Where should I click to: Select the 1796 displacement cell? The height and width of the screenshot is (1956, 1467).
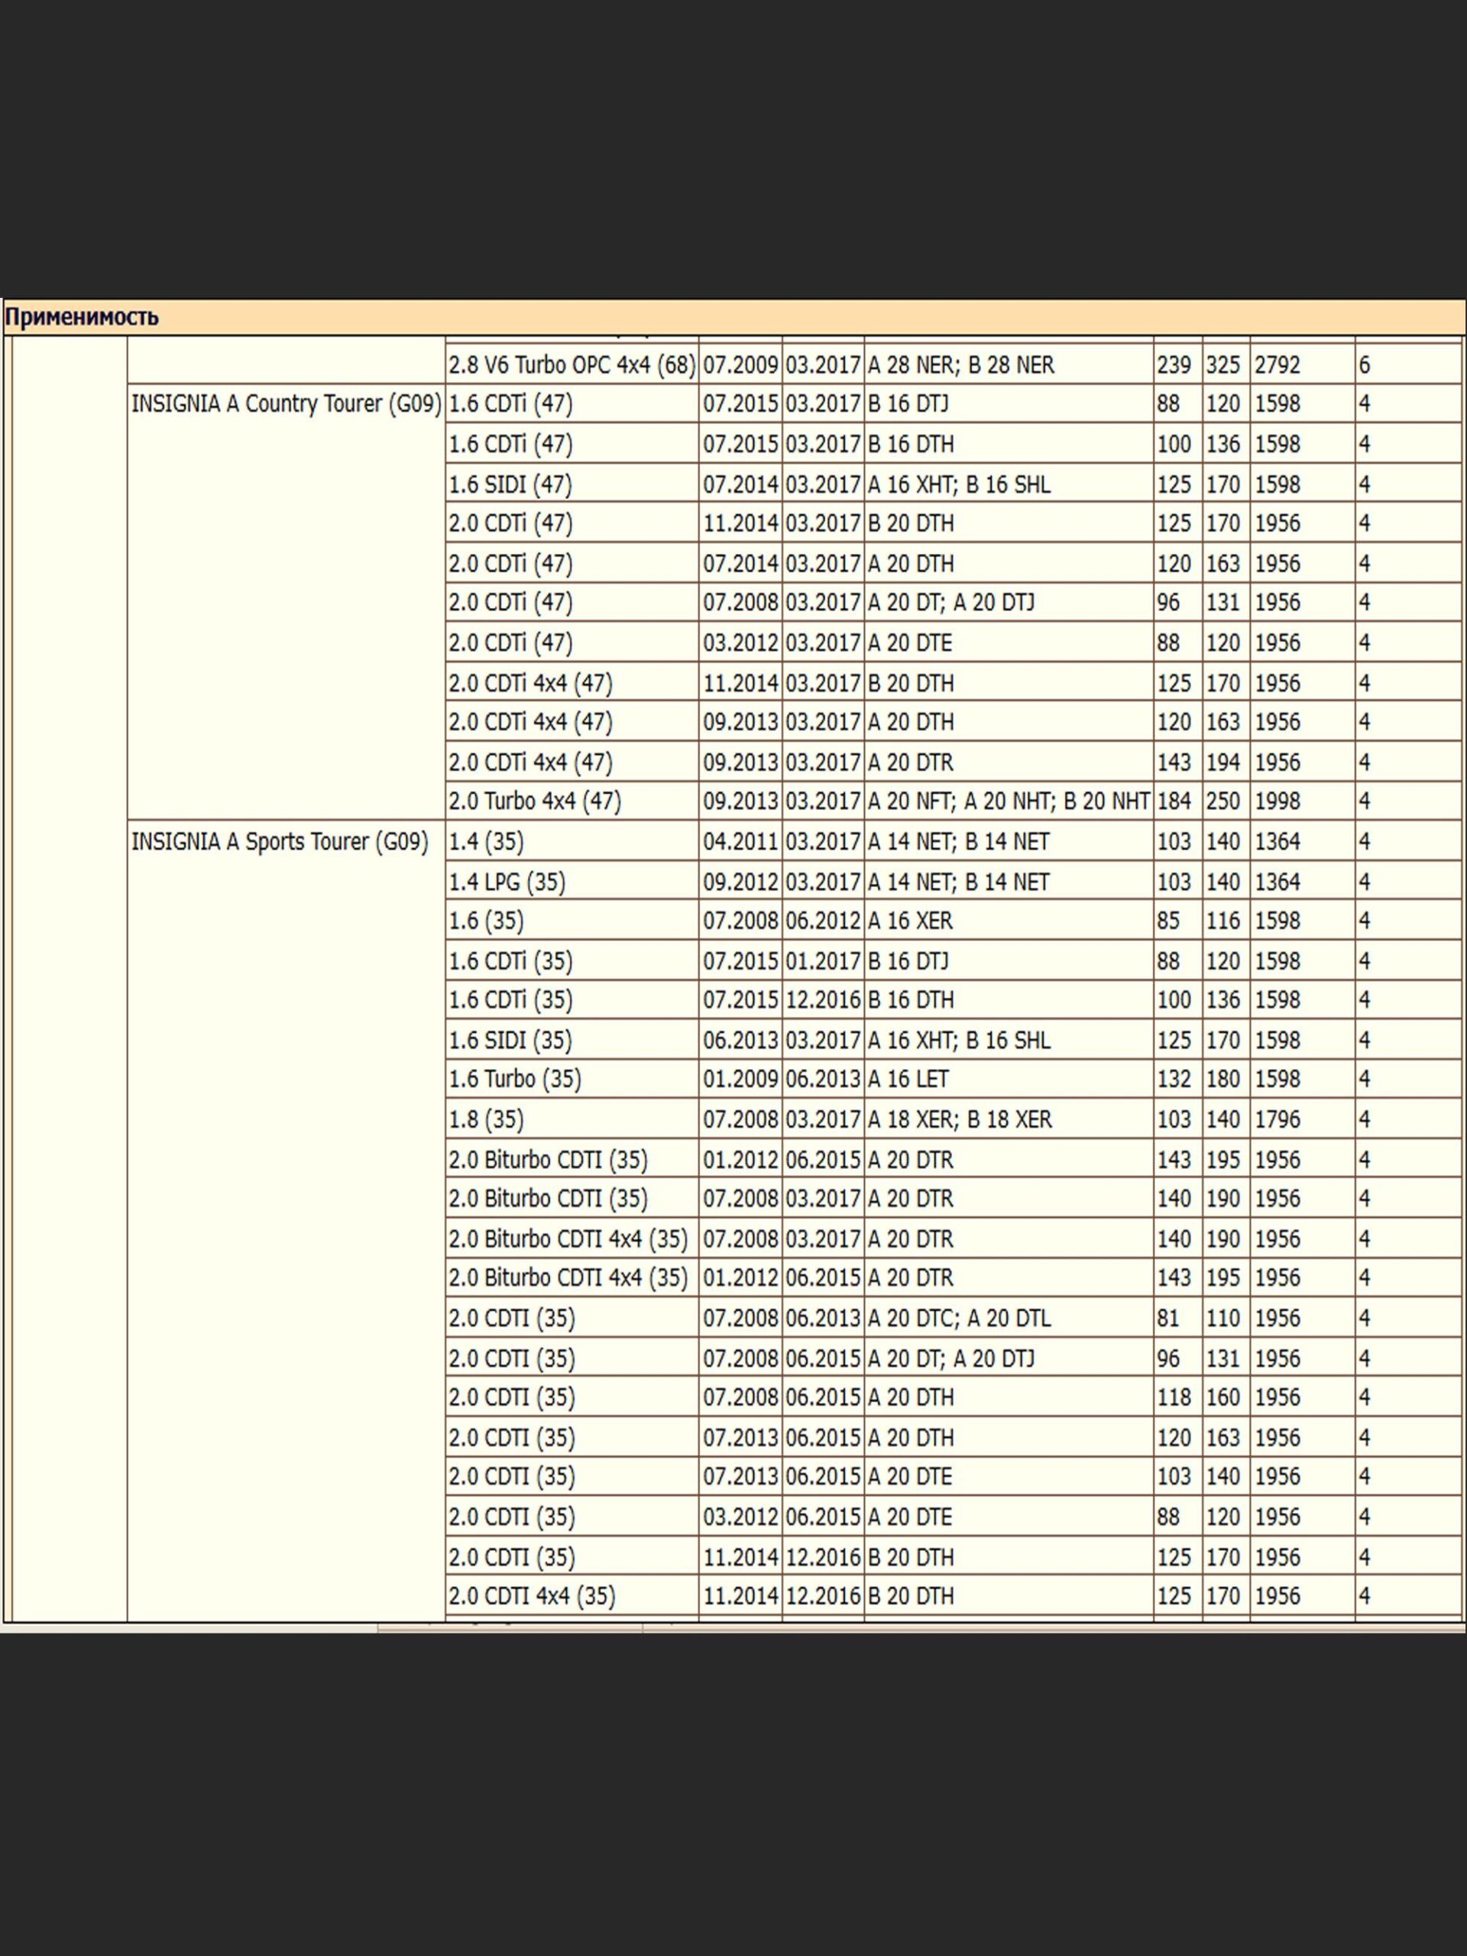click(1277, 1119)
